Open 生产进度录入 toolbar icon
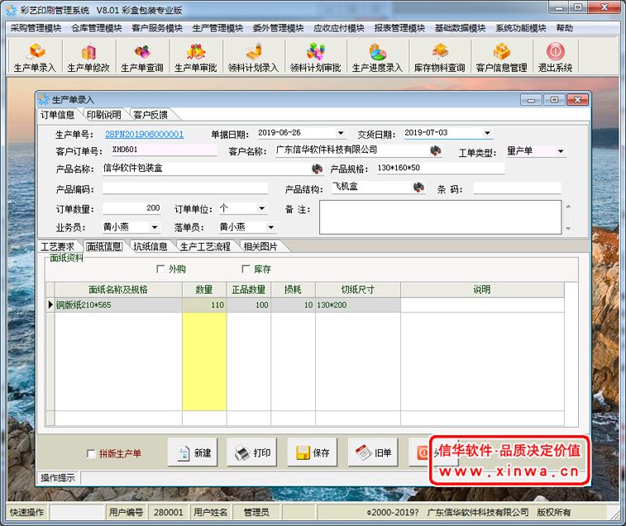 (x=377, y=57)
